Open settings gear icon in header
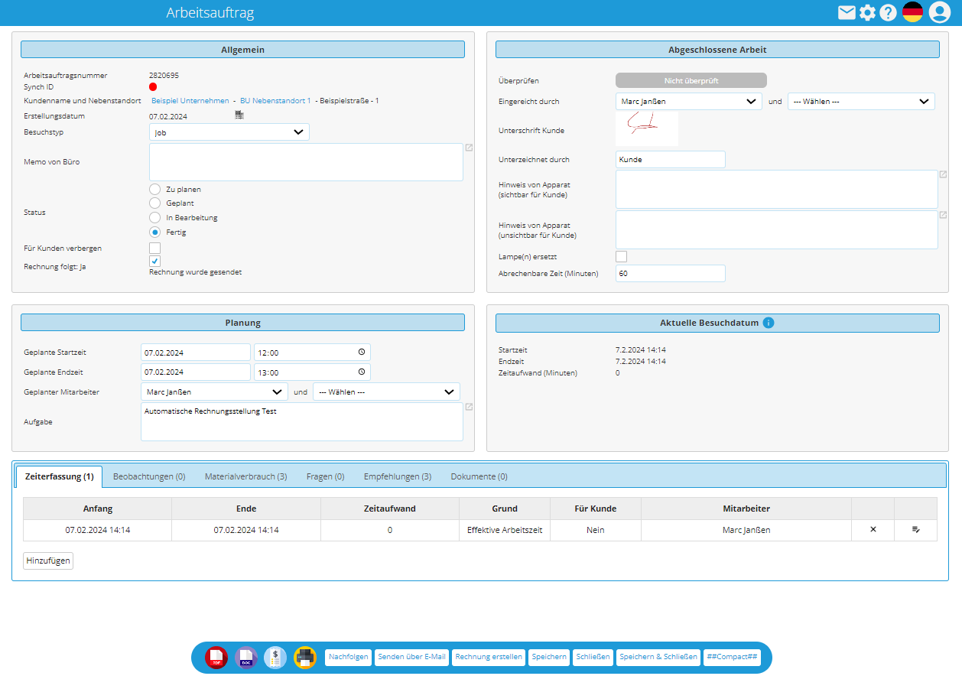Image resolution: width=962 pixels, height=676 pixels. [x=867, y=12]
